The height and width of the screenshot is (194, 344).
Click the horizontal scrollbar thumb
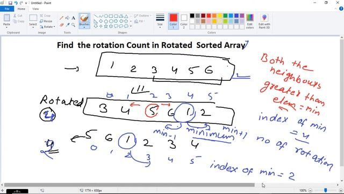pos(130,185)
